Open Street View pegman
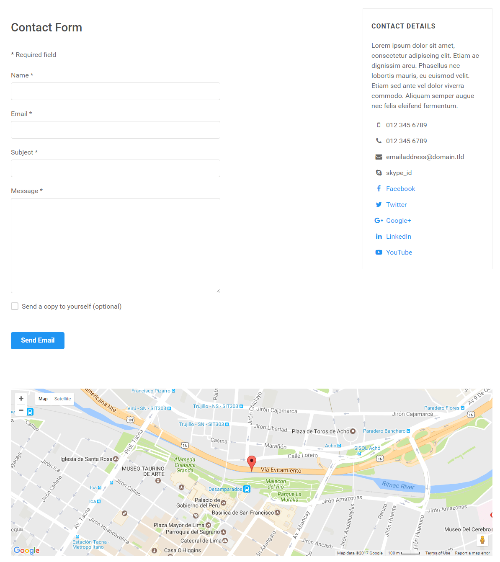Screen dimensions: 500x562 pos(482,540)
